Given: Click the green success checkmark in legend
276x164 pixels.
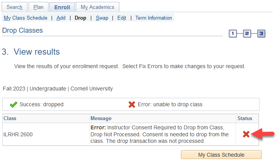Looking at the screenshot, I should coord(13,104).
